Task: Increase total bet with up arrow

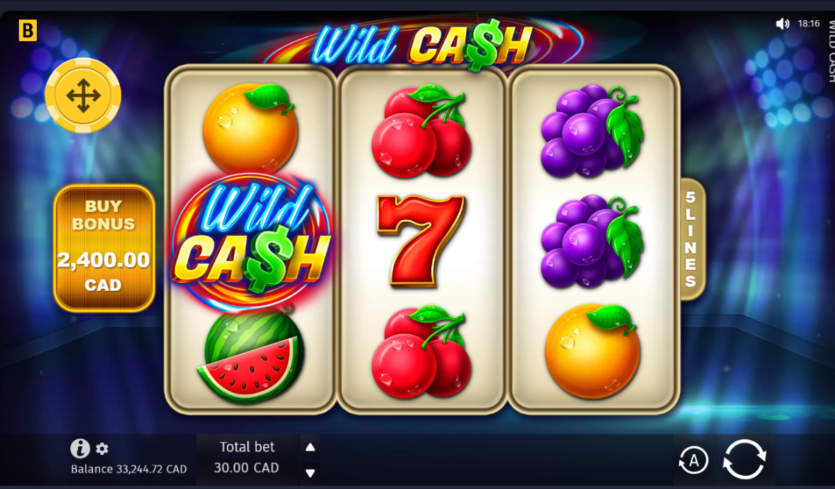Action: (x=310, y=447)
